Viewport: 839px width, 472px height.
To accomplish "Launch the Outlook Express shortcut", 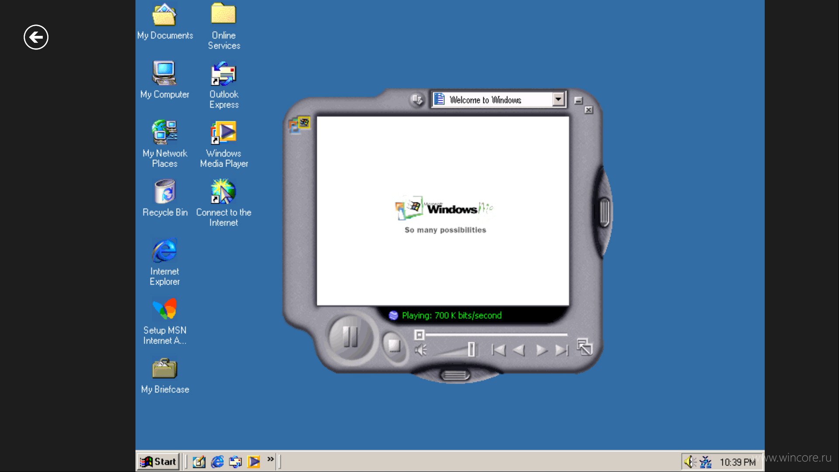I will [x=224, y=86].
